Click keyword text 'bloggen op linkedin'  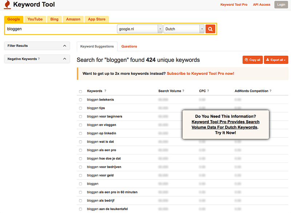tap(101, 133)
